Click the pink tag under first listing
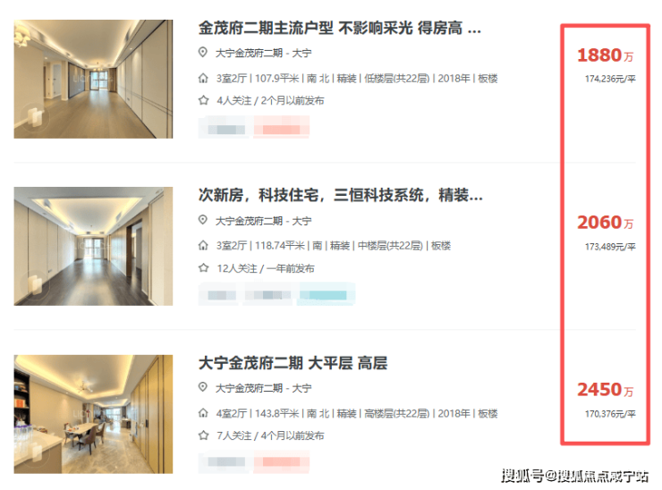 (282, 127)
